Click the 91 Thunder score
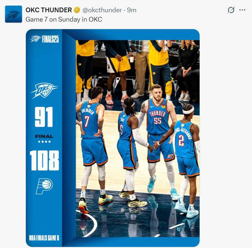Image resolution: width=252 pixels, height=248 pixels. 44,117
